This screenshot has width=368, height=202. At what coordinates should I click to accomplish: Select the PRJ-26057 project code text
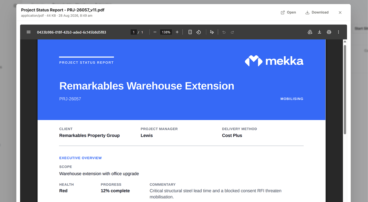pyautogui.click(x=70, y=99)
